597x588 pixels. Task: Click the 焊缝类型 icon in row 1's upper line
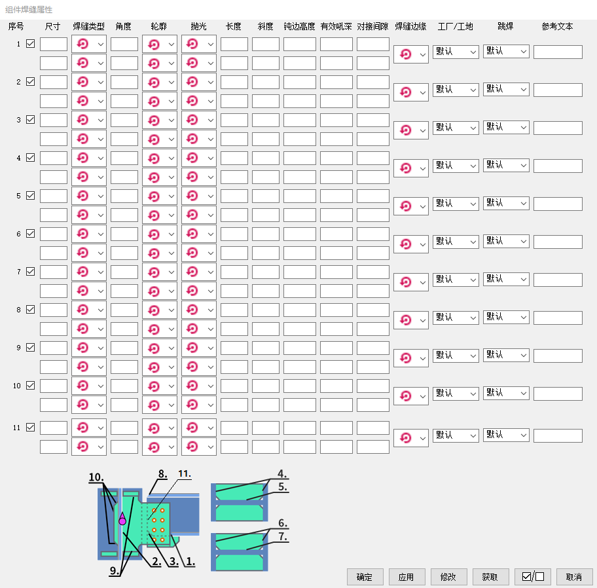(83, 45)
